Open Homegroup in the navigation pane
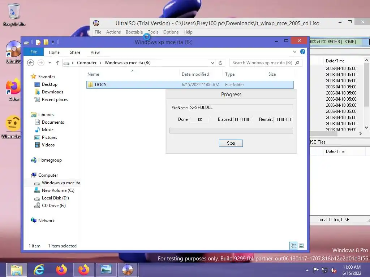370x277 pixels. 50,160
